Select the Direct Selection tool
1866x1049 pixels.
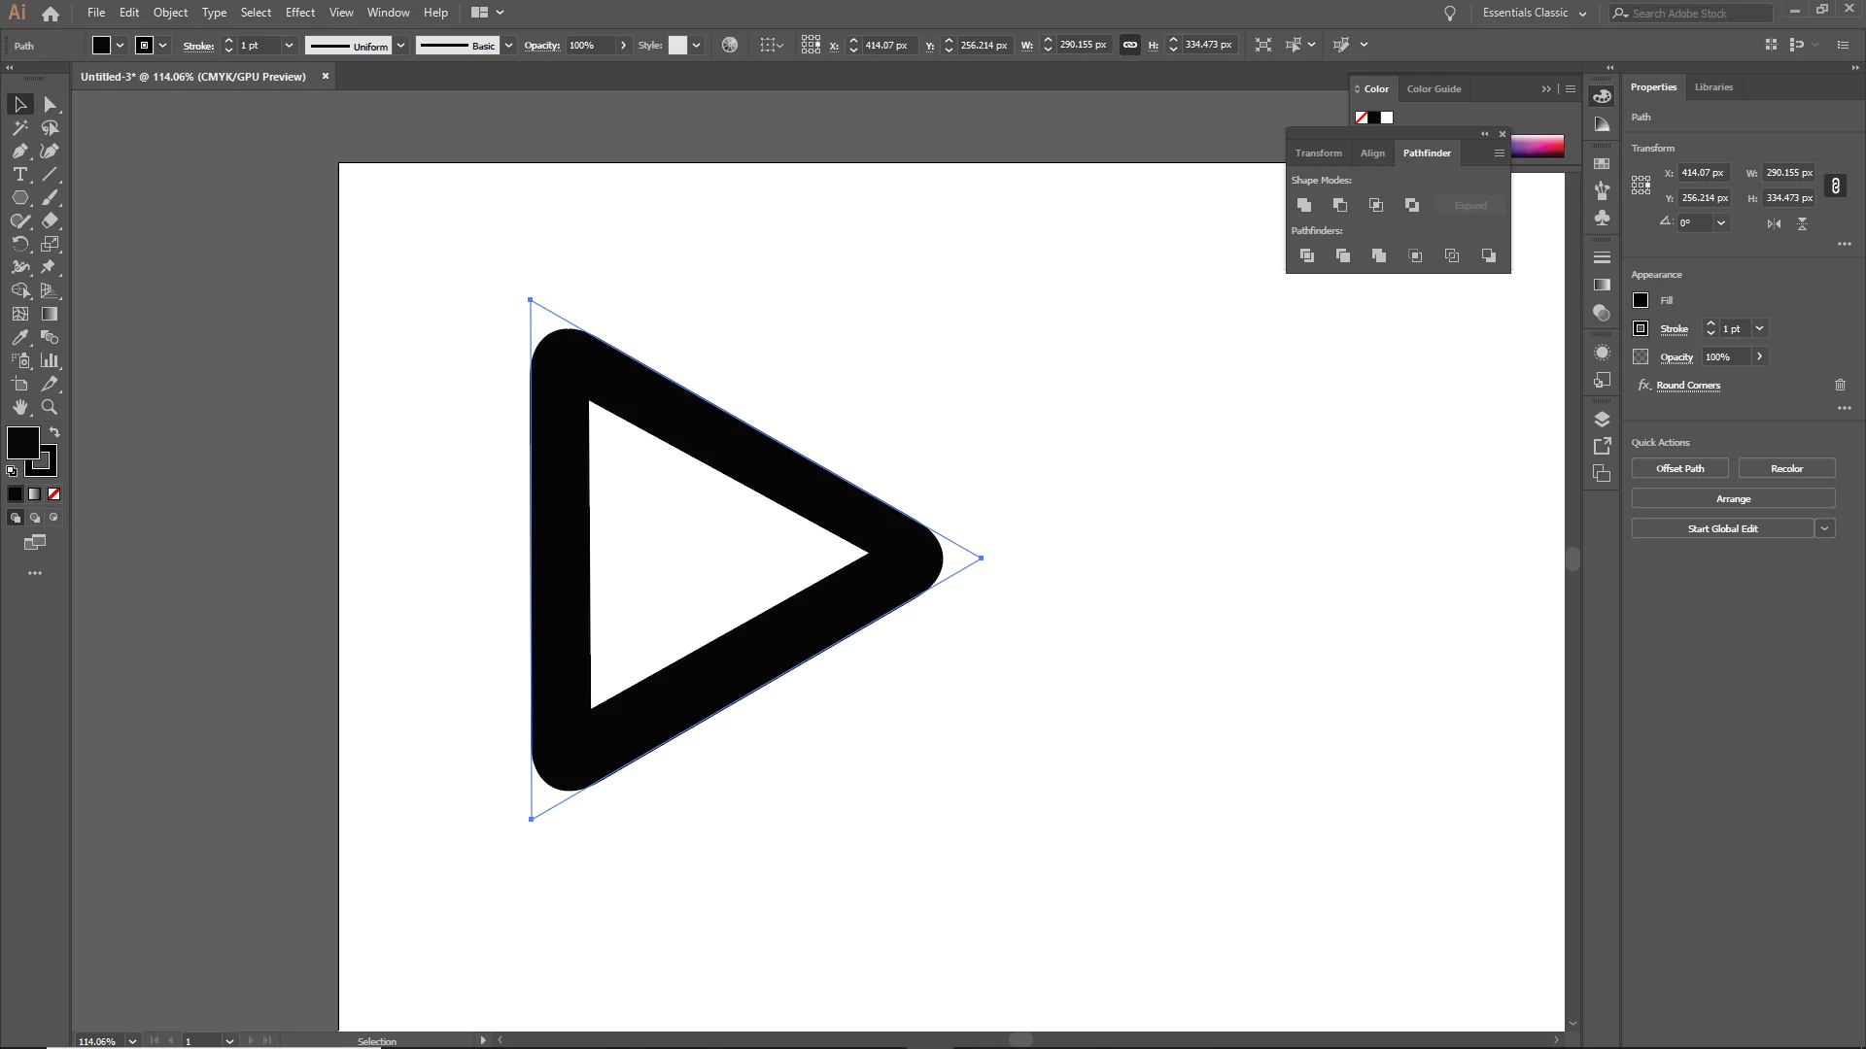50,104
